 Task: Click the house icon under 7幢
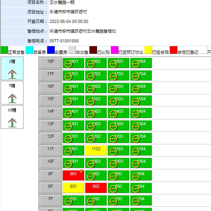[x=12, y=98]
